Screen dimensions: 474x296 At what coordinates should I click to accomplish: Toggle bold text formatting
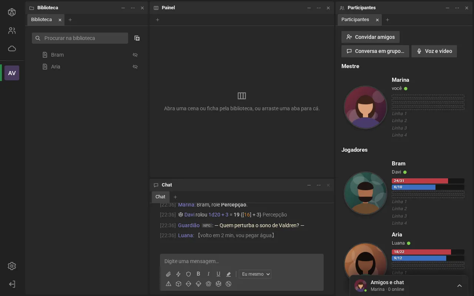tap(198, 274)
